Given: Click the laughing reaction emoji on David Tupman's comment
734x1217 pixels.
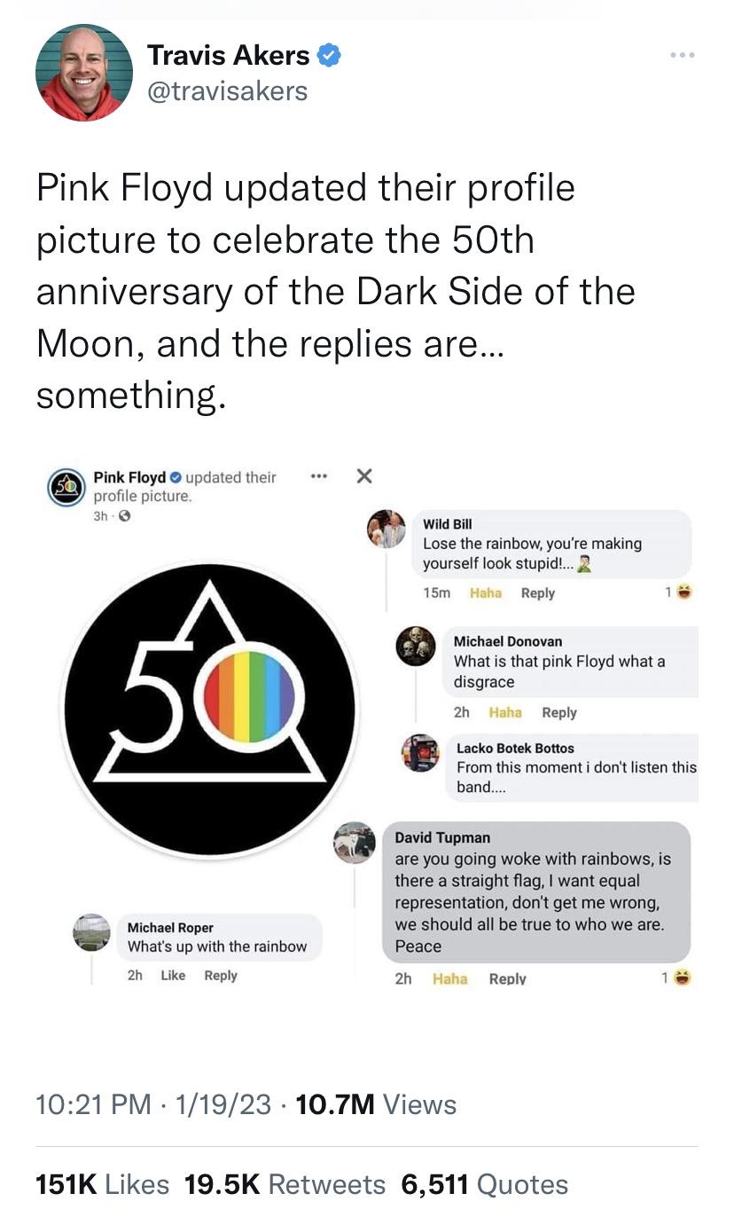Looking at the screenshot, I should pyautogui.click(x=682, y=978).
